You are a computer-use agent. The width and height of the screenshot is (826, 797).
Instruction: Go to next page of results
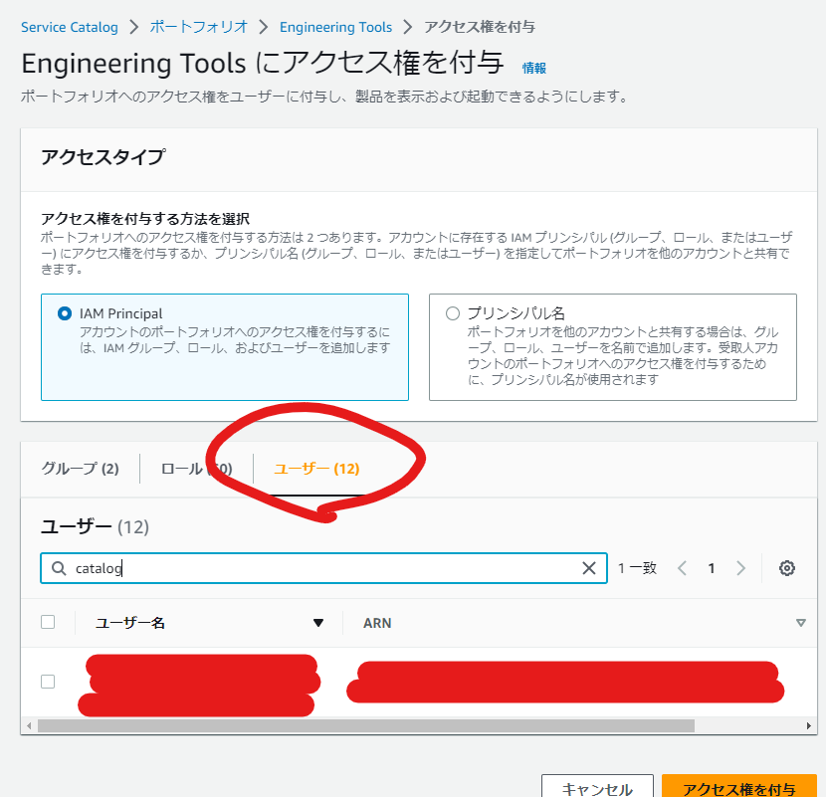740,568
